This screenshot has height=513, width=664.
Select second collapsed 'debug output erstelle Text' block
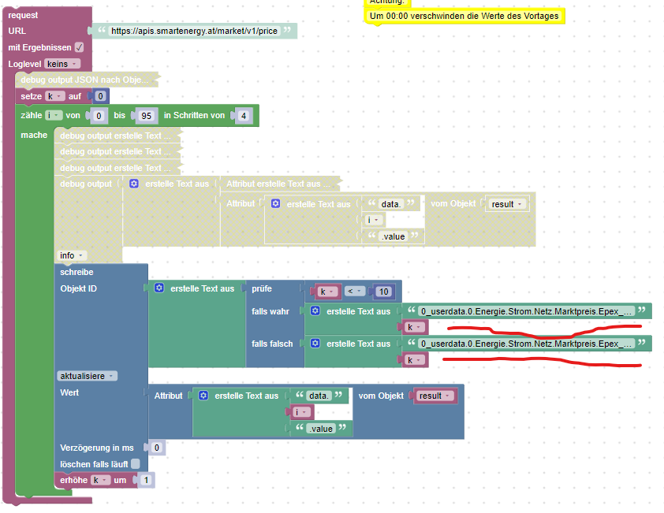[x=118, y=151]
